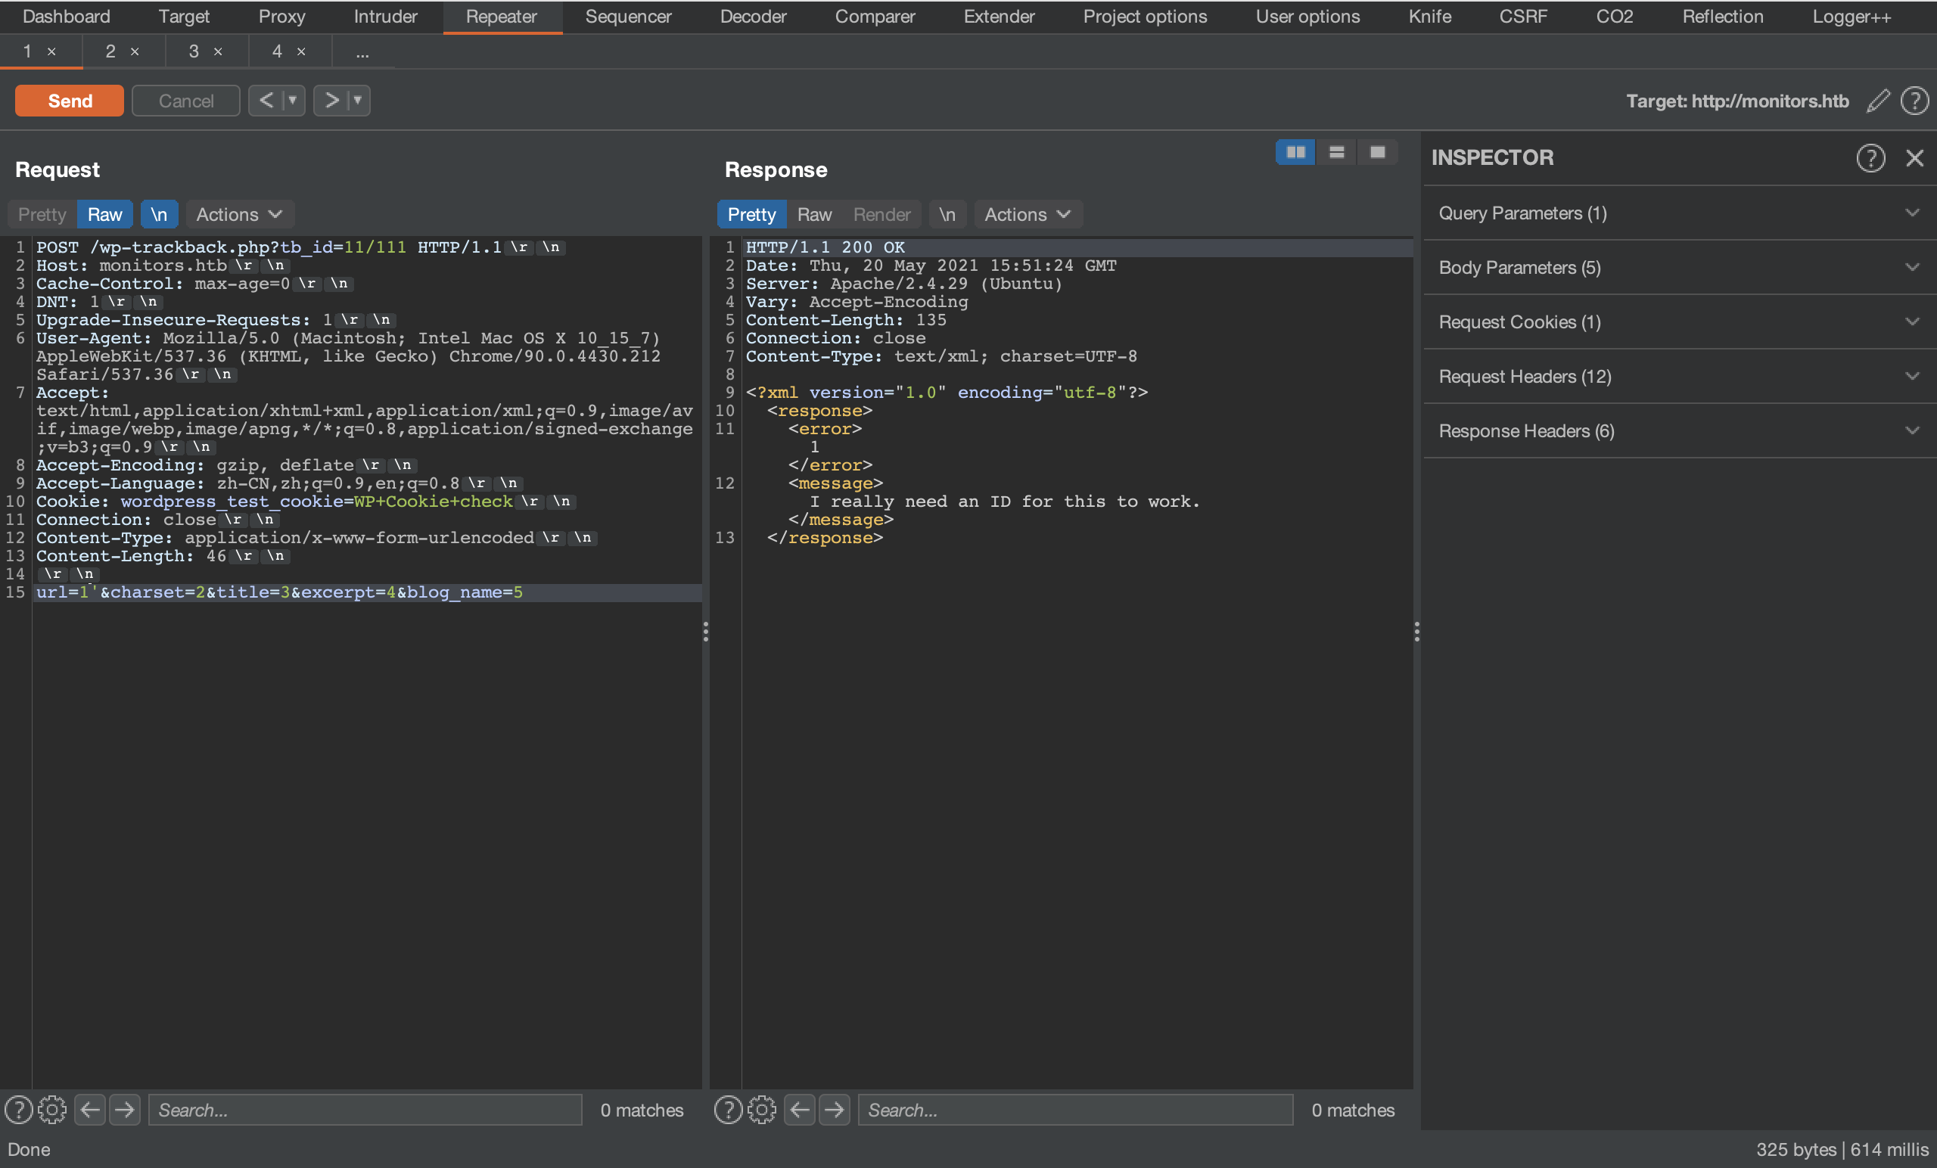Switch response view to Raw
Screen dimensions: 1937x1168
[814, 215]
